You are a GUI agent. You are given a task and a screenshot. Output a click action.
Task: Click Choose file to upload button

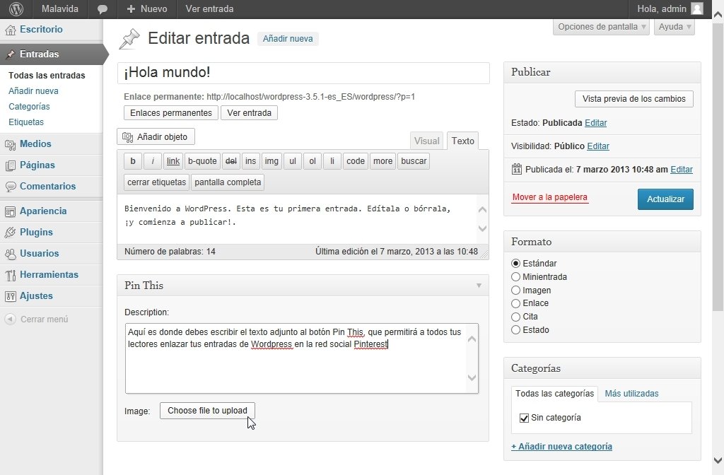point(207,411)
